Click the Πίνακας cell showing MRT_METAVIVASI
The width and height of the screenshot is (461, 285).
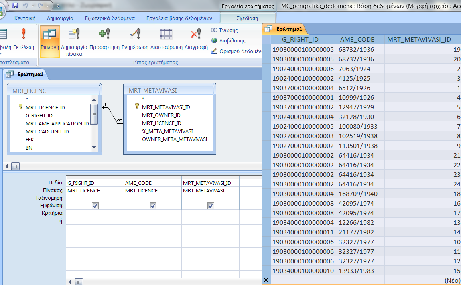pyautogui.click(x=211, y=190)
